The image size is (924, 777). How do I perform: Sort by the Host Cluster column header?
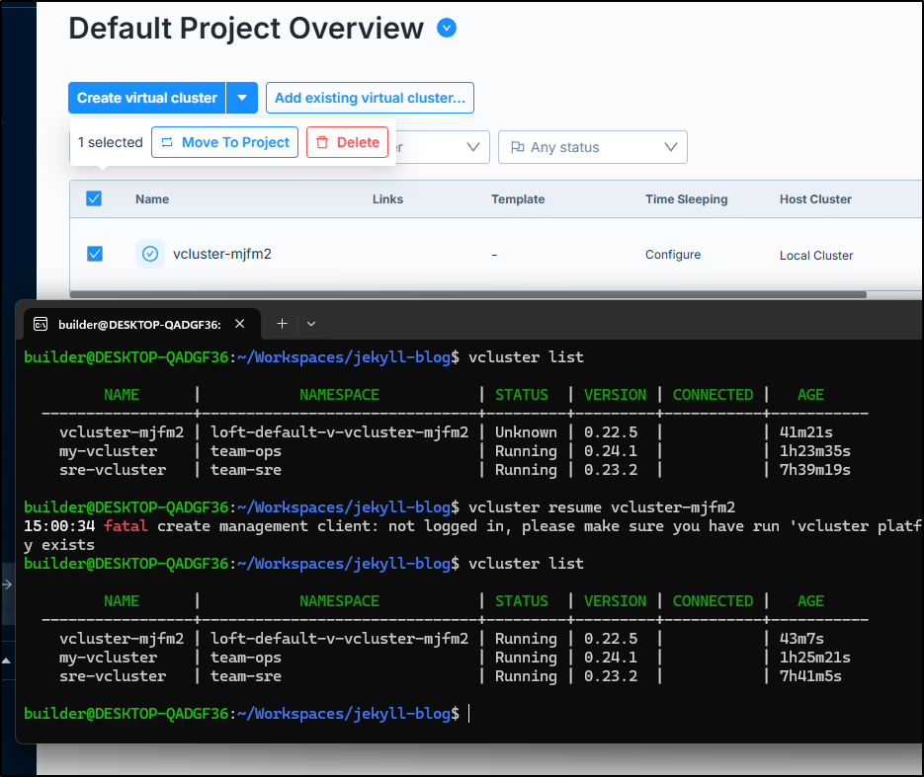tap(815, 199)
